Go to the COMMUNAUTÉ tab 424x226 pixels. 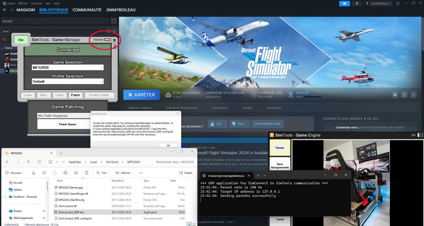[x=87, y=10]
